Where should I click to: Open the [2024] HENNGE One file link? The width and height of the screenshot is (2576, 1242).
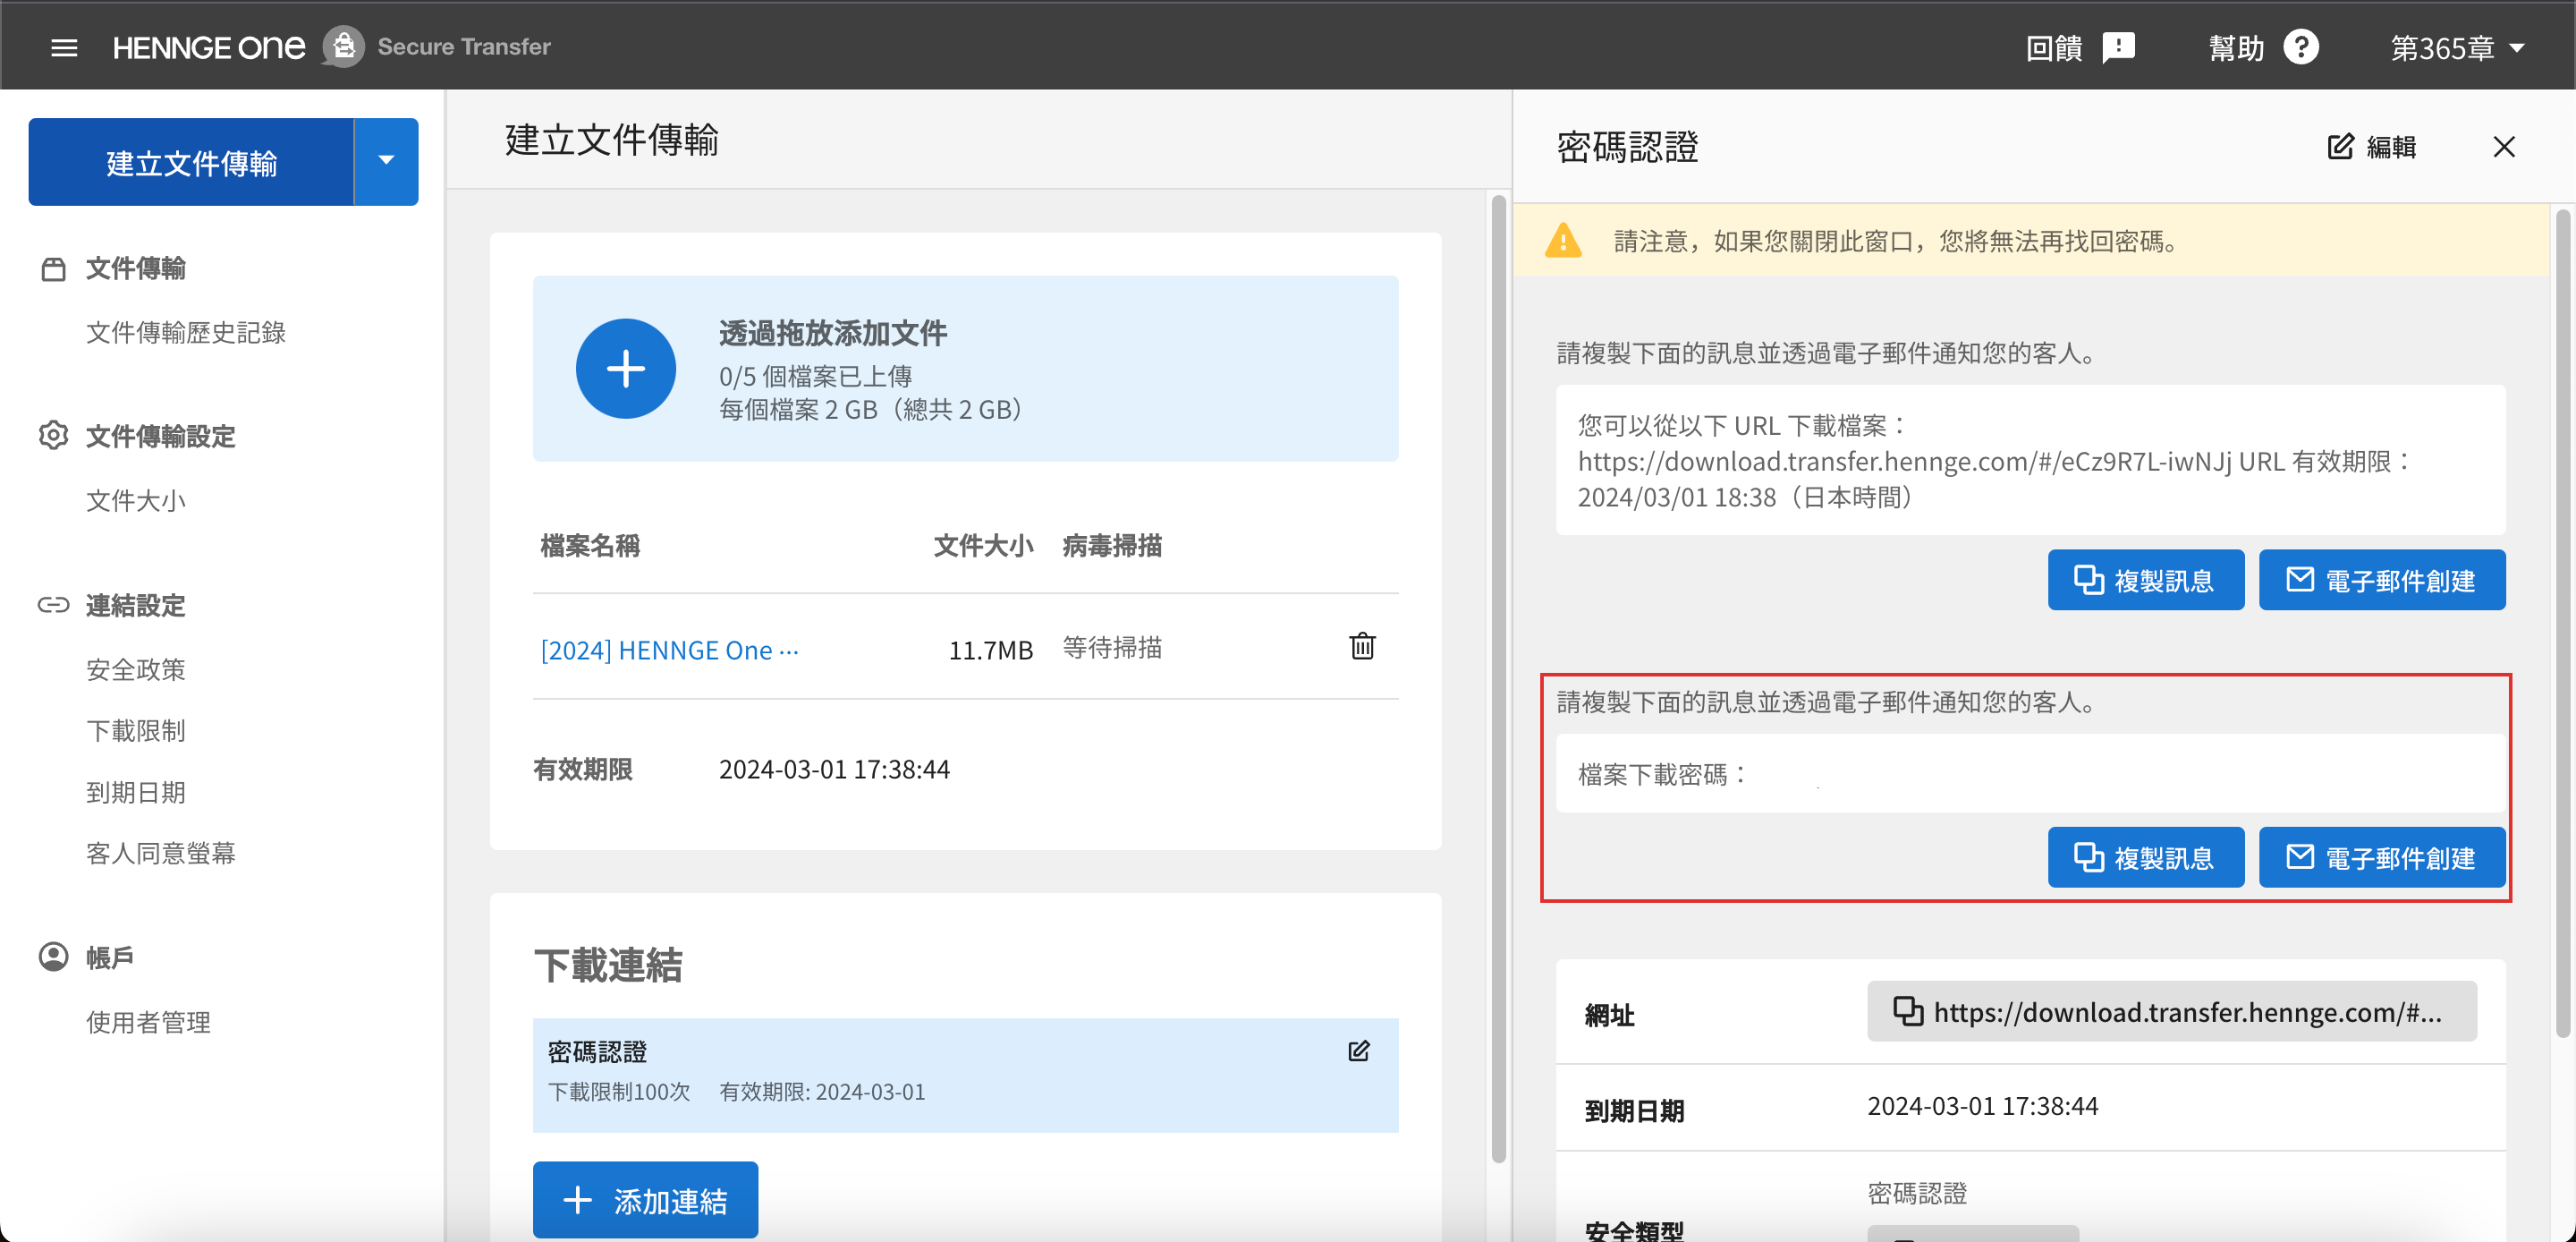(669, 650)
